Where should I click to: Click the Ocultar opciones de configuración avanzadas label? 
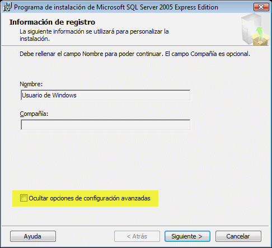[x=90, y=198]
